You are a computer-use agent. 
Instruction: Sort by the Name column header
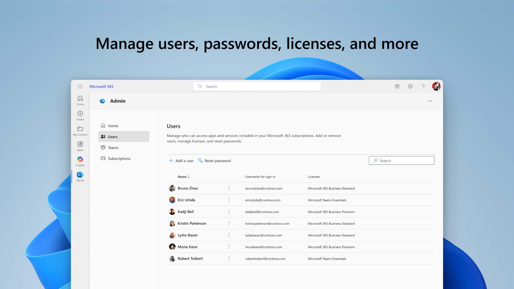pyautogui.click(x=184, y=176)
